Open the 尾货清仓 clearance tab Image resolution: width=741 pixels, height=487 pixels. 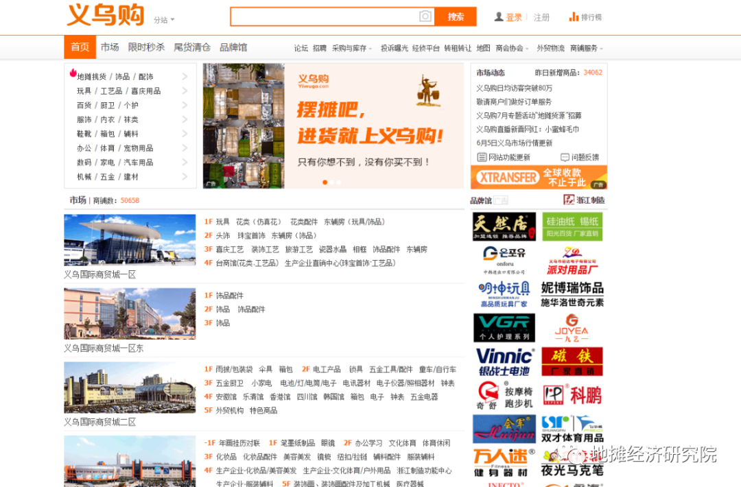coord(192,47)
